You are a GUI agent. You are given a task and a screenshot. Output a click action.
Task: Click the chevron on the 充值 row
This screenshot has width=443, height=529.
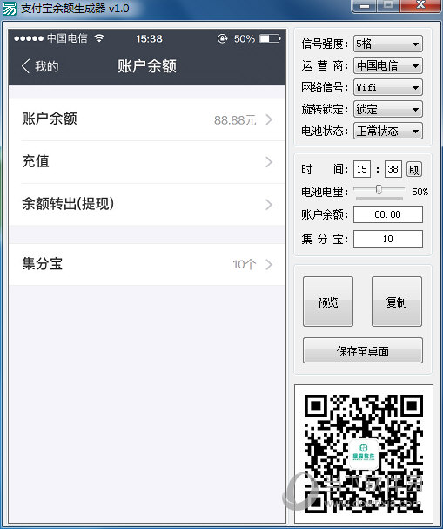(x=269, y=162)
